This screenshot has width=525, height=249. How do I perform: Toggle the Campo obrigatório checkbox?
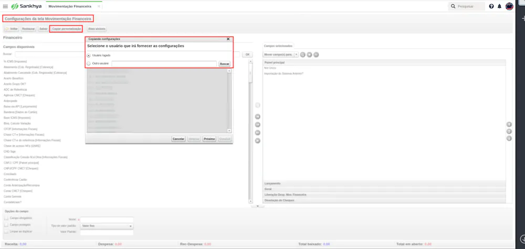click(x=6, y=218)
